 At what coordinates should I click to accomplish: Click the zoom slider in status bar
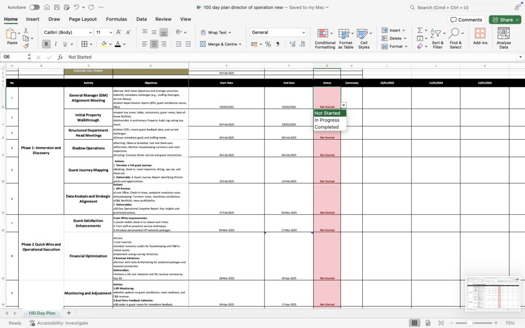[x=470, y=323]
